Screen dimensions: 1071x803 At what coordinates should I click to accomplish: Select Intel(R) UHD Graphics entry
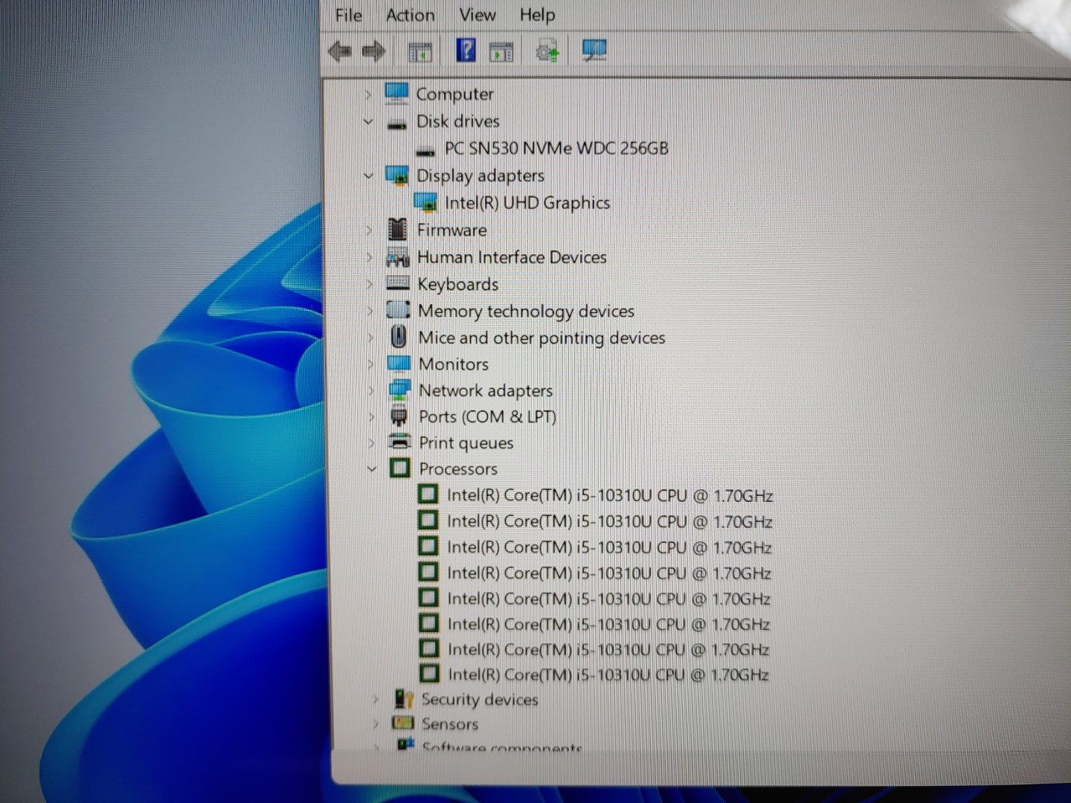(x=527, y=202)
